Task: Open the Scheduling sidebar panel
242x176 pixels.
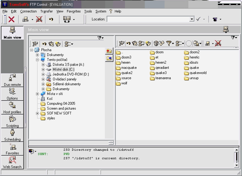Action: tap(12, 135)
